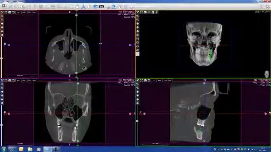Take snapshot of the 3D skull view
Viewport: 271px width, 152px height.
coord(145,12)
